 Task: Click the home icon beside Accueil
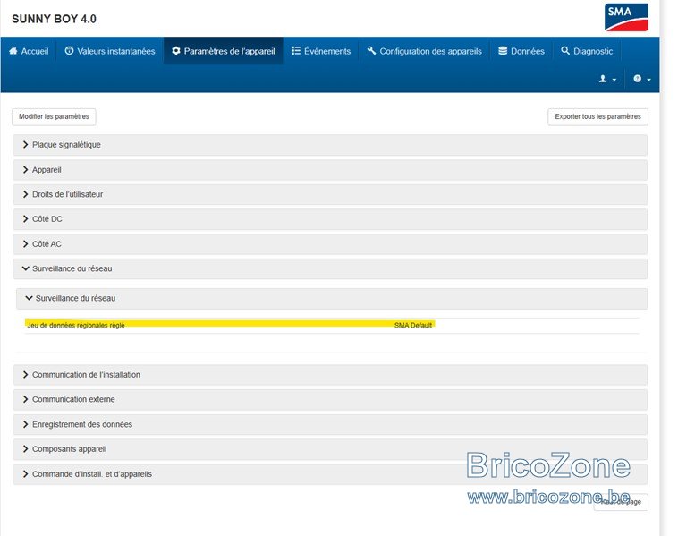coord(13,51)
